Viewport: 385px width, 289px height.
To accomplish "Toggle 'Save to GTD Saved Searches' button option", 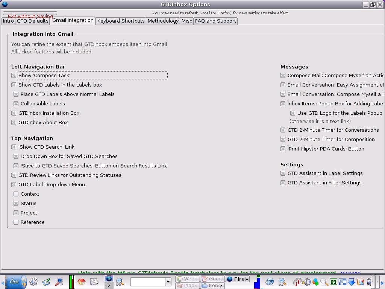I will 16,166.
